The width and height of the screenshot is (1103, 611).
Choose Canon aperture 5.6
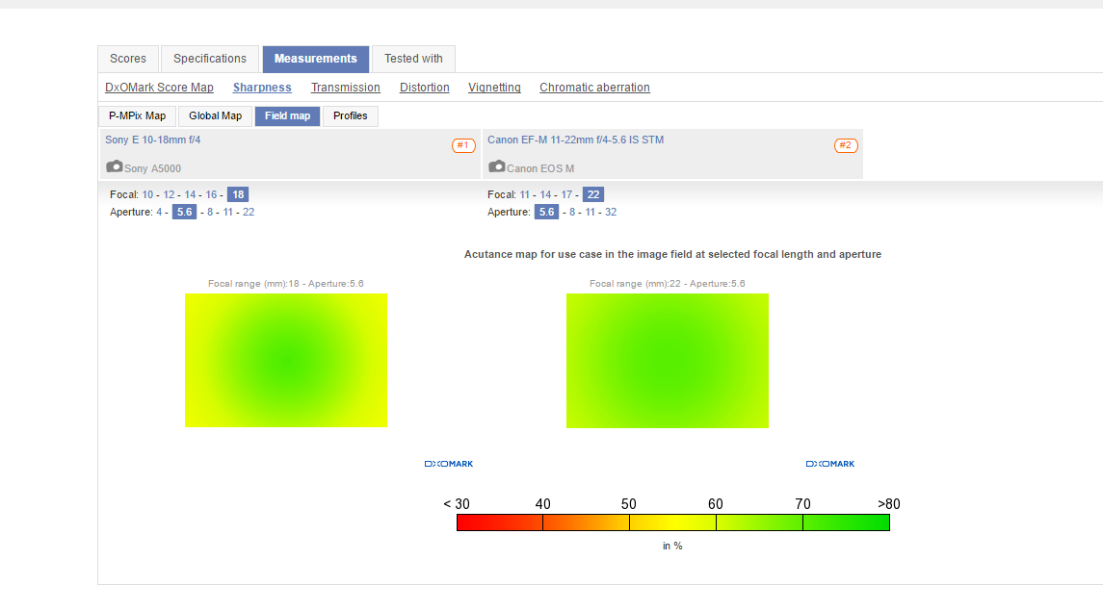(x=546, y=212)
